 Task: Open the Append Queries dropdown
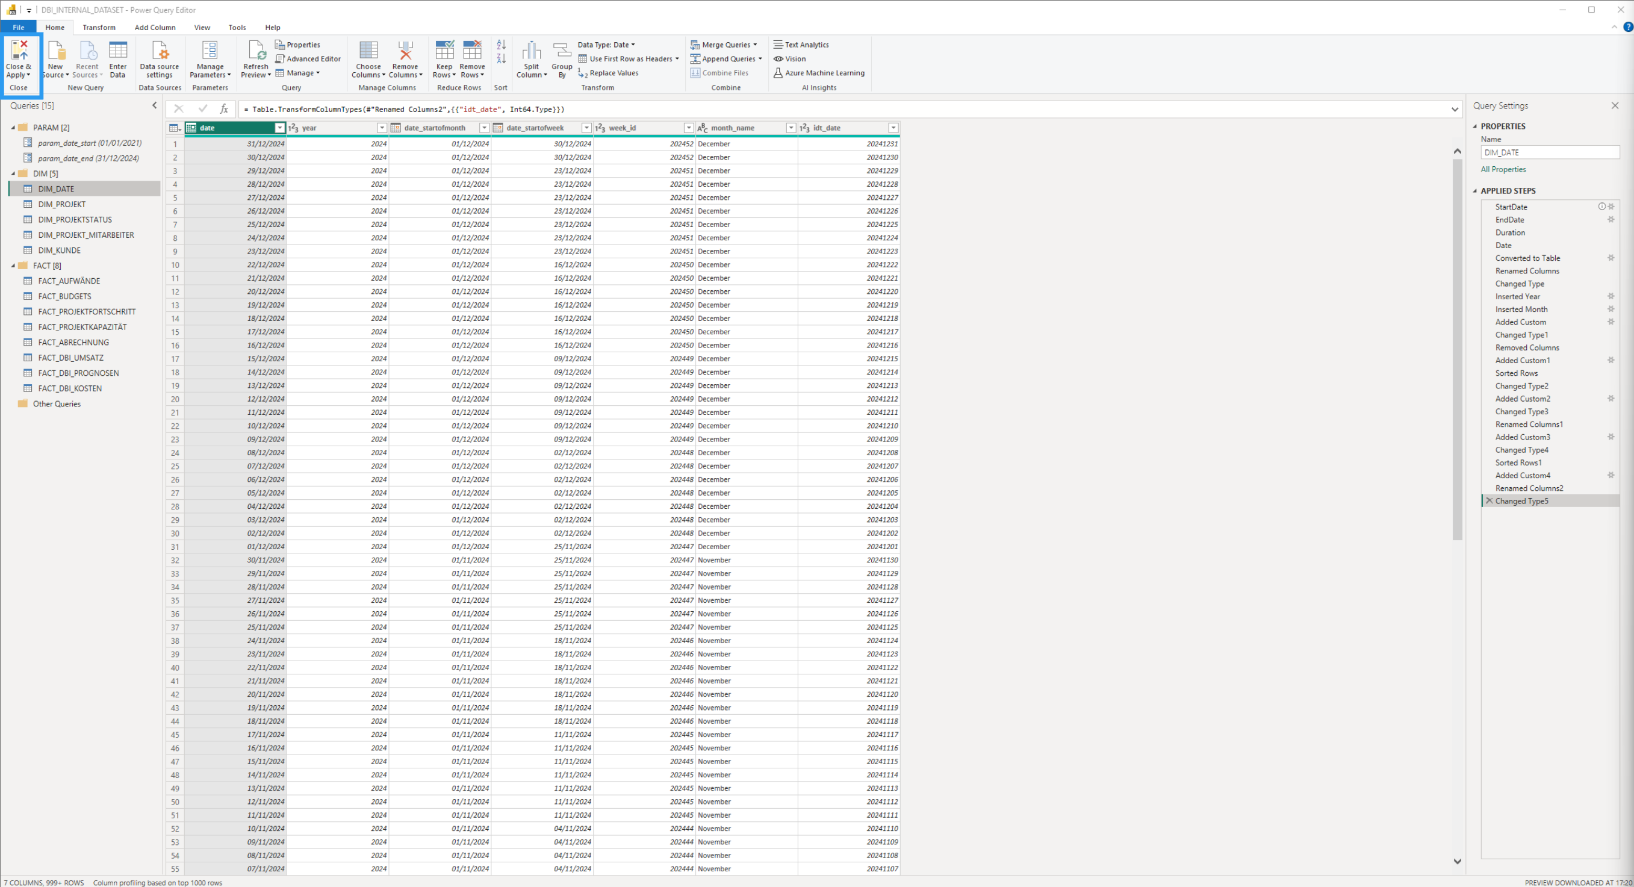tap(726, 58)
